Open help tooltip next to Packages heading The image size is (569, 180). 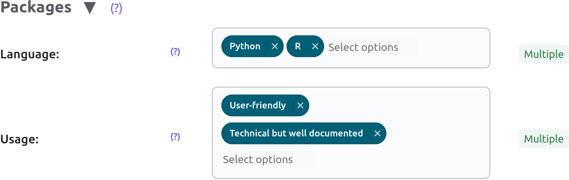(116, 8)
